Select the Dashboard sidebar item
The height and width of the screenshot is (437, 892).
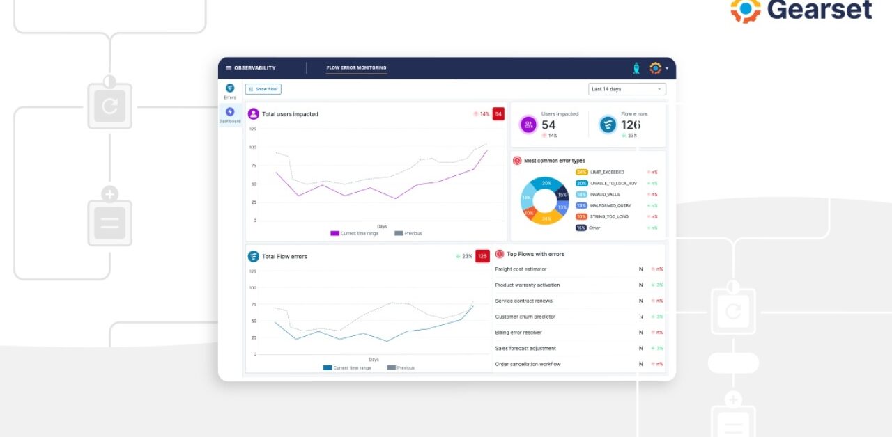point(230,115)
